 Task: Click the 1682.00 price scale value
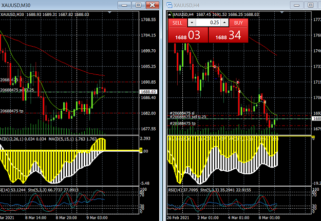tap(148, 113)
